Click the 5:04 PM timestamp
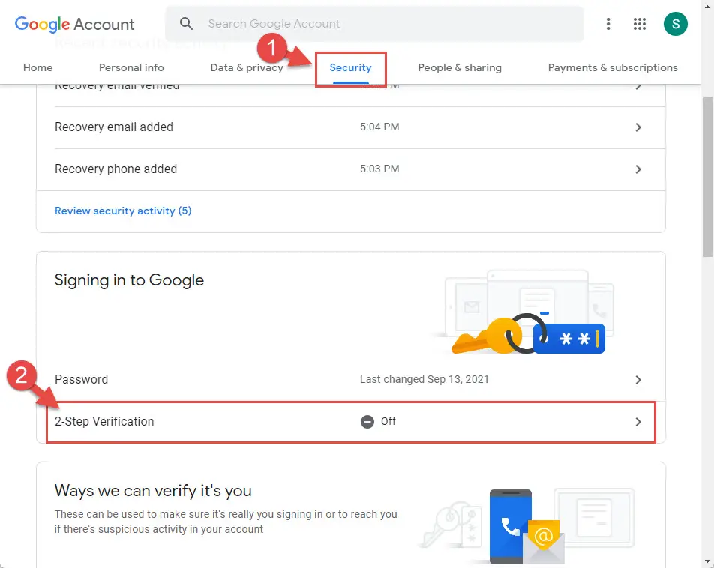714x568 pixels. point(379,127)
